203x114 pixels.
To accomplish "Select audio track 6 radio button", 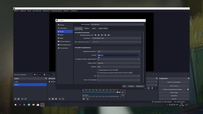I will coord(108,35).
